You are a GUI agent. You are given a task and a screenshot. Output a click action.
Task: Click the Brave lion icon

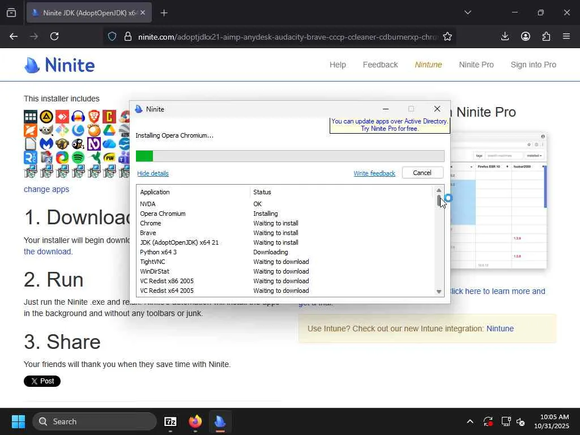pyautogui.click(x=94, y=117)
